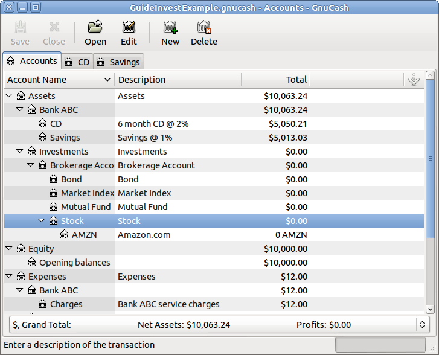Viewport: 439px width, 355px height.
Task: Collapse the Equity account branch
Action: pyautogui.click(x=9, y=249)
